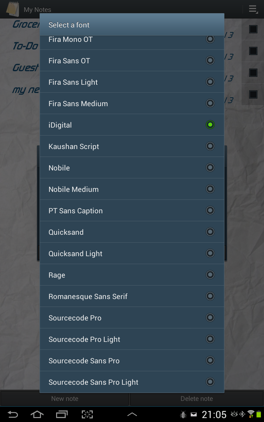Tap the clock showing 21:05
Screen dimensions: 264x422
(214, 414)
